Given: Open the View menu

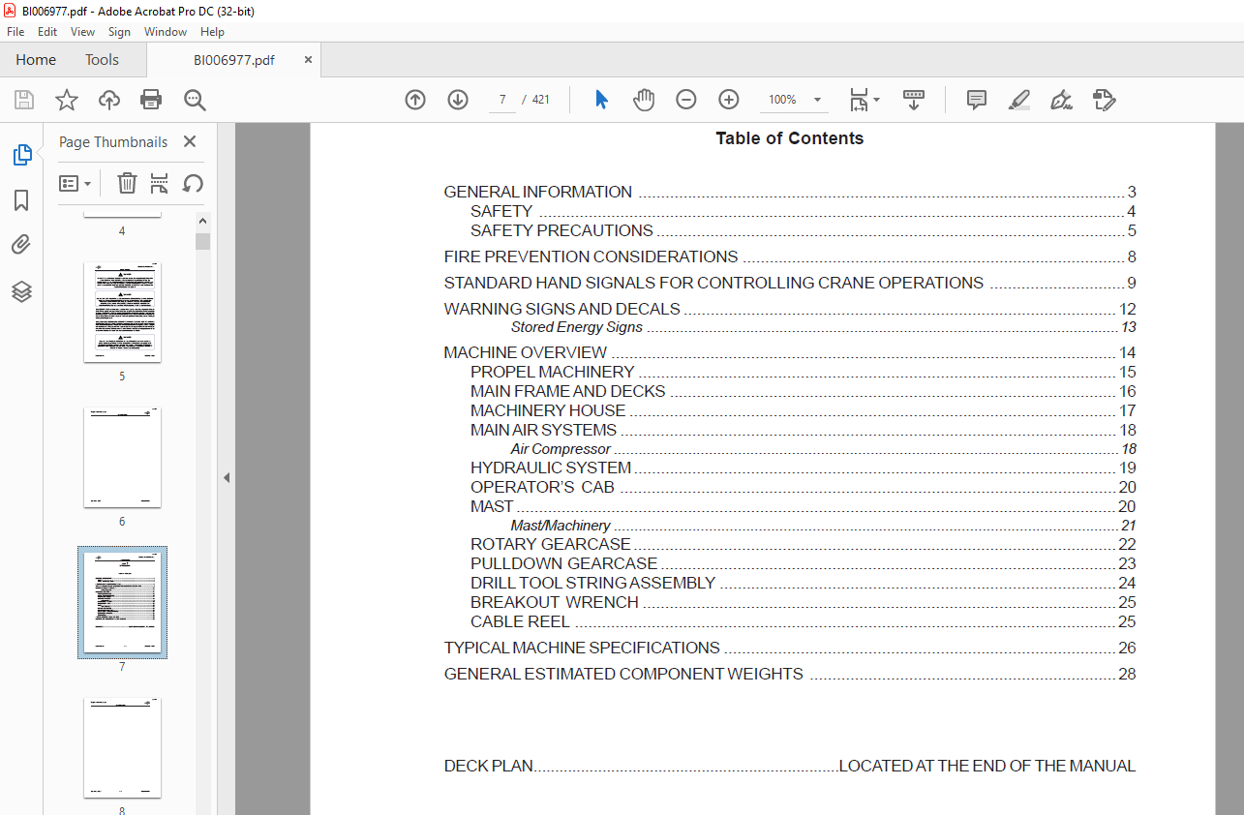Looking at the screenshot, I should (82, 32).
